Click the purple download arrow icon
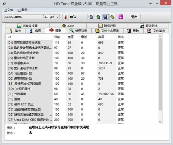 click(x=121, y=17)
